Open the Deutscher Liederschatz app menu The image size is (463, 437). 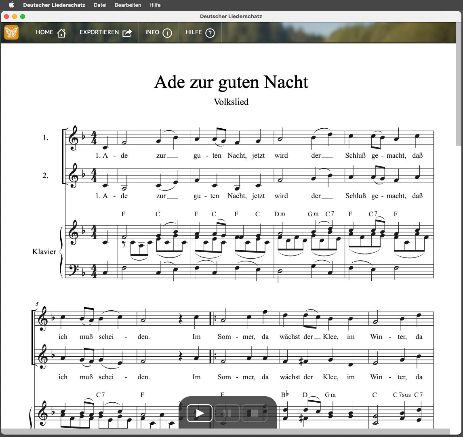pyautogui.click(x=54, y=5)
